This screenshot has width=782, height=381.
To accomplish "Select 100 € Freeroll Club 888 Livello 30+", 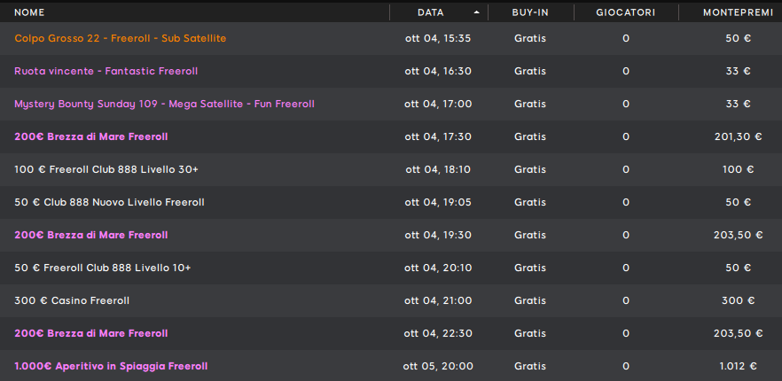I will click(x=106, y=169).
